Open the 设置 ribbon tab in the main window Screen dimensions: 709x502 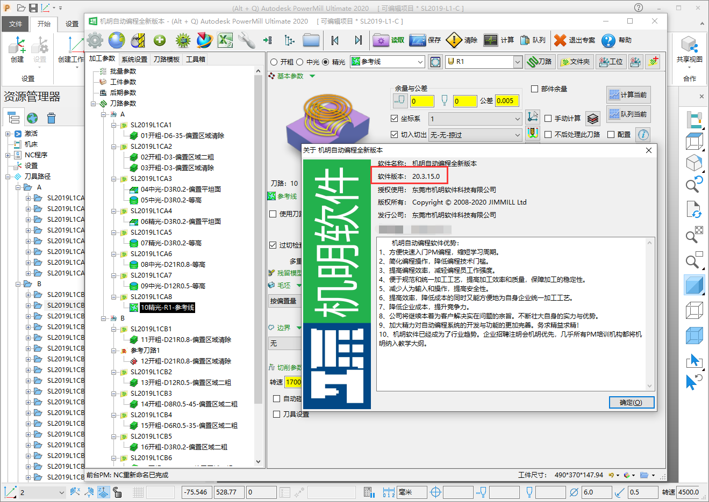(x=72, y=24)
